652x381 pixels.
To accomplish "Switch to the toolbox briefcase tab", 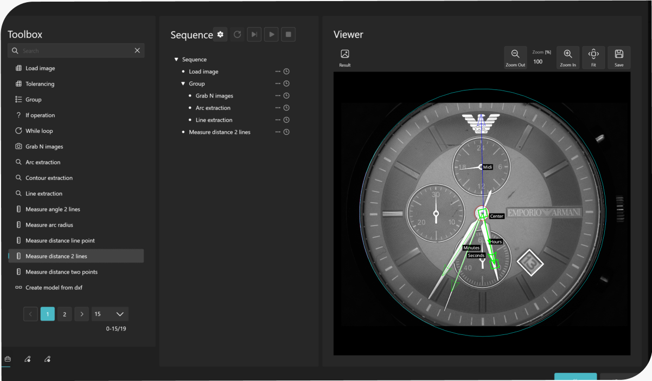I will (8, 359).
